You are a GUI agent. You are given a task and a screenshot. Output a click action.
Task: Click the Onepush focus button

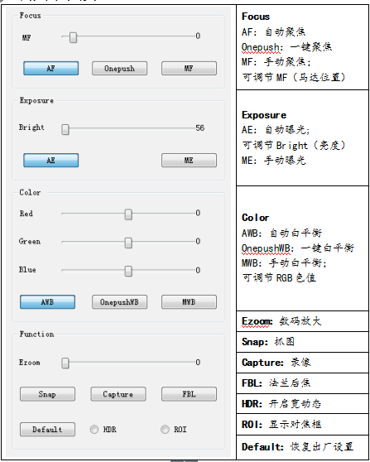119,69
